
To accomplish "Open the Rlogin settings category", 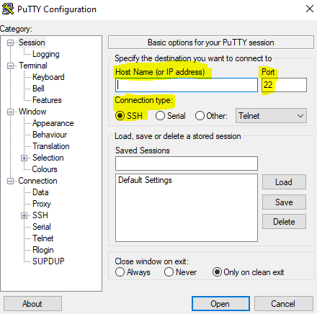I will pyautogui.click(x=43, y=250).
